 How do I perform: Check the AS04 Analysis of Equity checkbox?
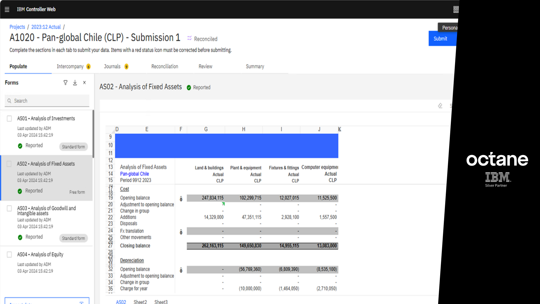tap(9, 254)
